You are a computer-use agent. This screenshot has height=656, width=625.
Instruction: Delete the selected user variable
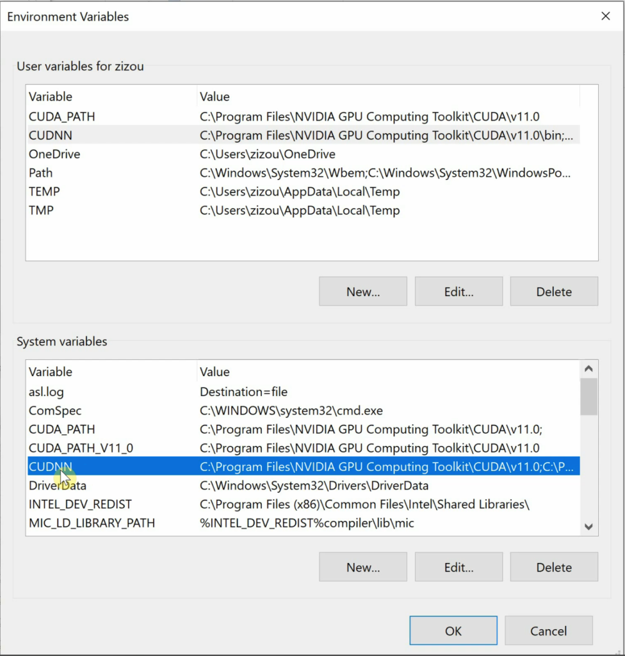(553, 291)
